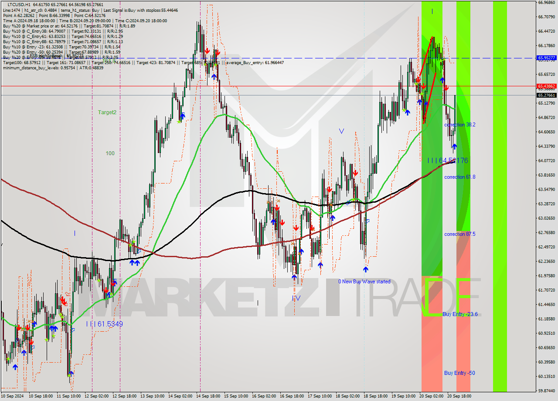The height and width of the screenshot is (401, 558).
Task: Click the '0 New Buy Wave started' label
Action: [x=364, y=282]
